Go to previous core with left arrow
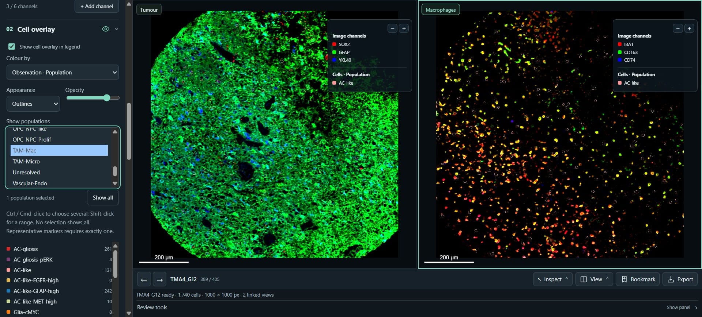This screenshot has height=317, width=702. tap(144, 279)
